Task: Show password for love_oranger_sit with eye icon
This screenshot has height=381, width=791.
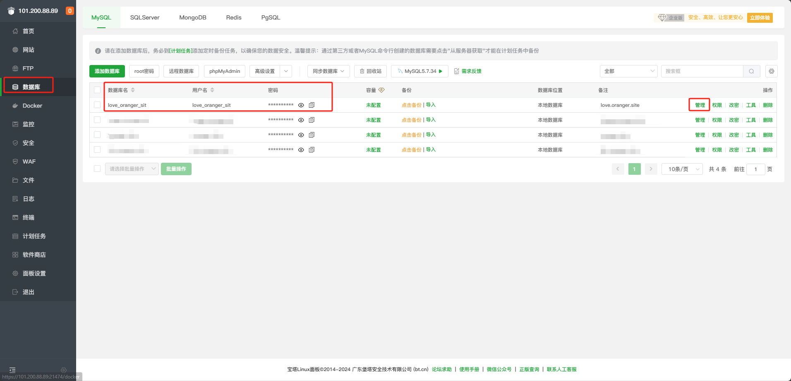Action: [x=301, y=105]
